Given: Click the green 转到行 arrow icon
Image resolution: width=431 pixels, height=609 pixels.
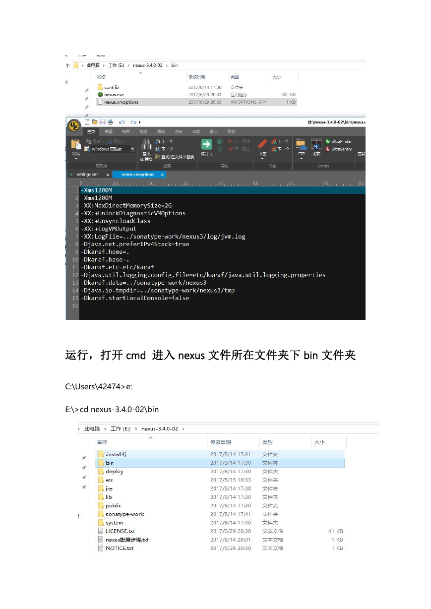Looking at the screenshot, I should 206,144.
